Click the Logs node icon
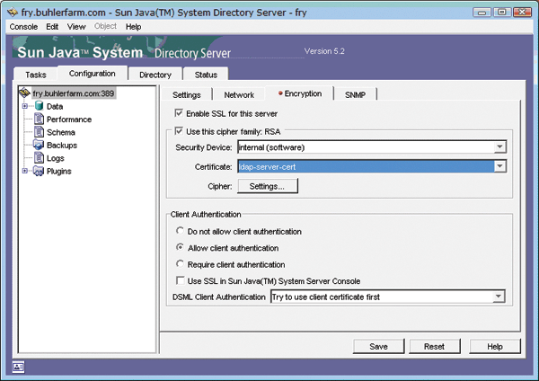 pos(39,158)
